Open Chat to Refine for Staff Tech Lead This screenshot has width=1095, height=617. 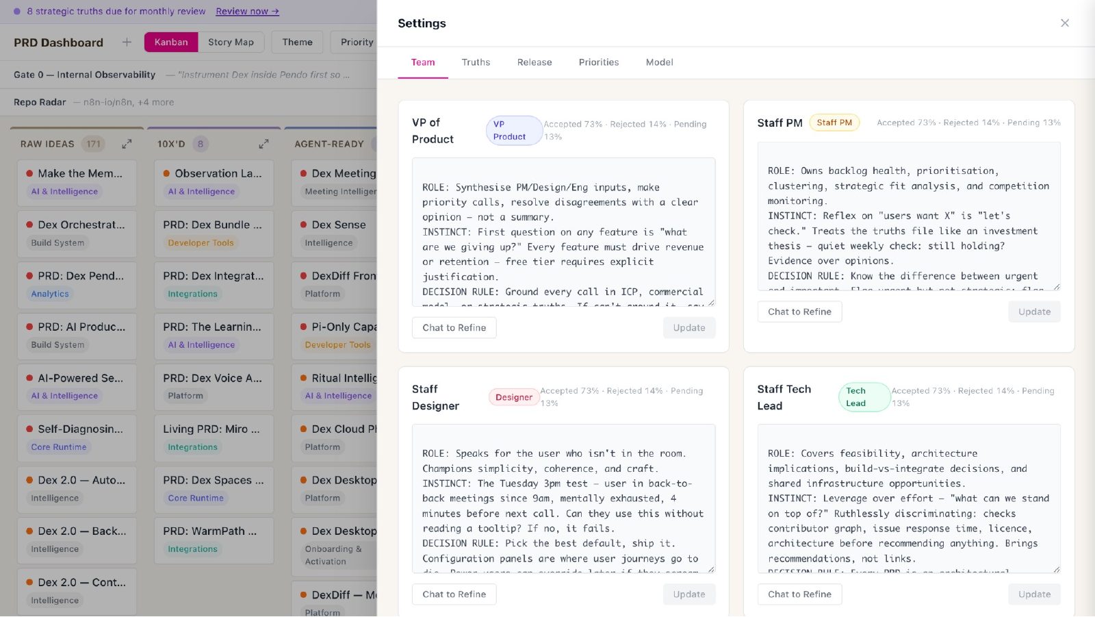(x=799, y=594)
